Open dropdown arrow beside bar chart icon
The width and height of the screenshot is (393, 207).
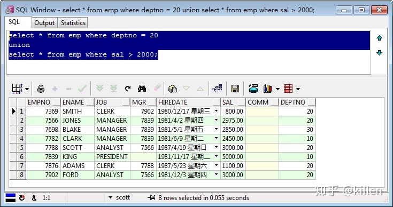click(277, 89)
